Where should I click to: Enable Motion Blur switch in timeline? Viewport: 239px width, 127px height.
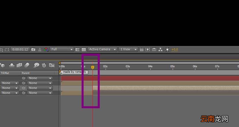(x=27, y=65)
